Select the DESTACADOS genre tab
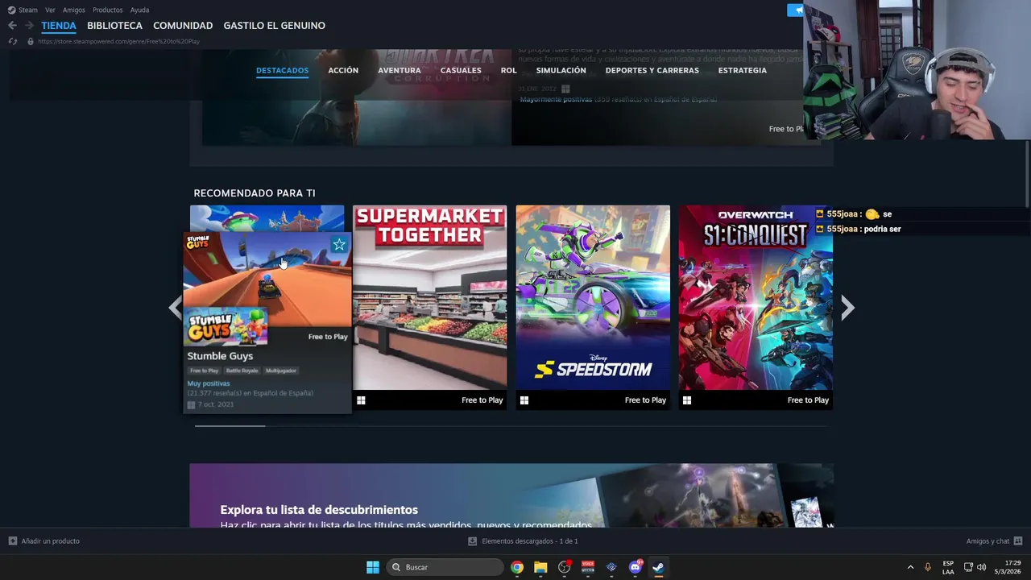This screenshot has height=580, width=1031. [282, 70]
